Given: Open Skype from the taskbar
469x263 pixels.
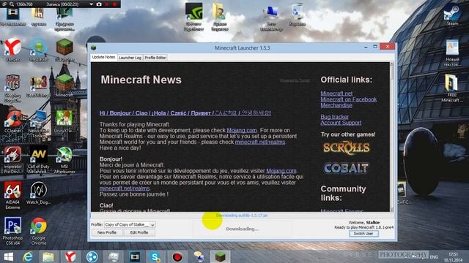Looking at the screenshot, I should [x=155, y=256].
